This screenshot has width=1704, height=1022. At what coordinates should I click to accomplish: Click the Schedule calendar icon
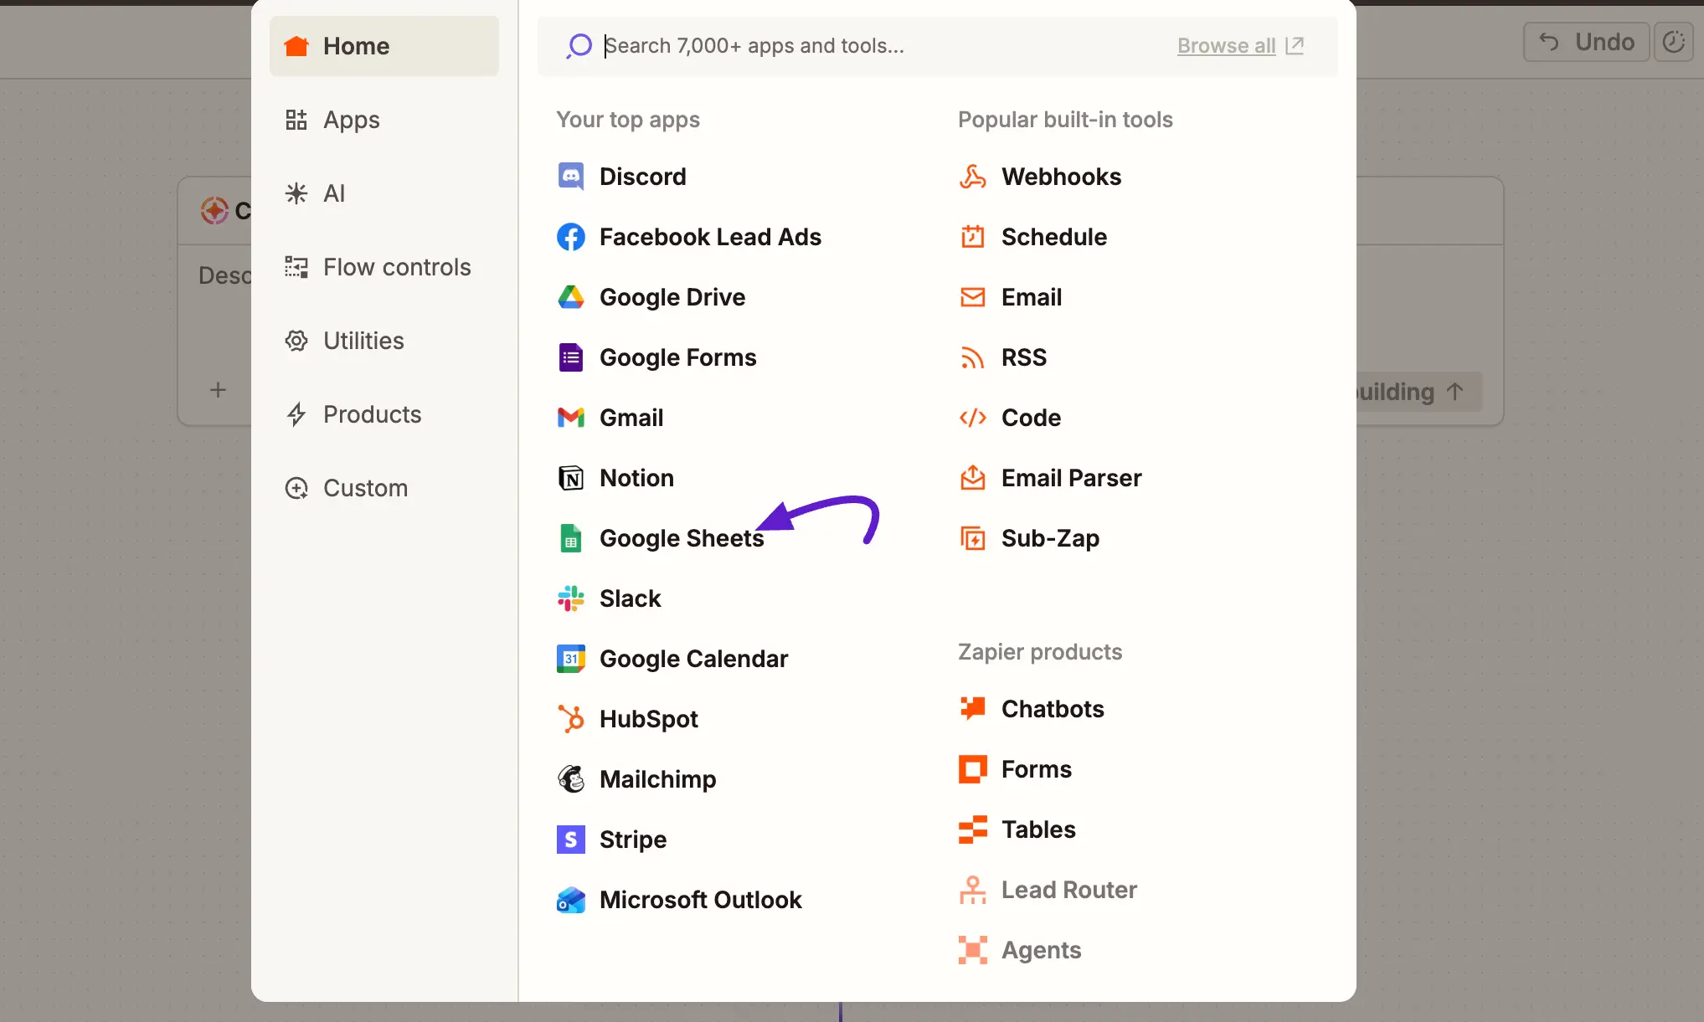click(972, 237)
